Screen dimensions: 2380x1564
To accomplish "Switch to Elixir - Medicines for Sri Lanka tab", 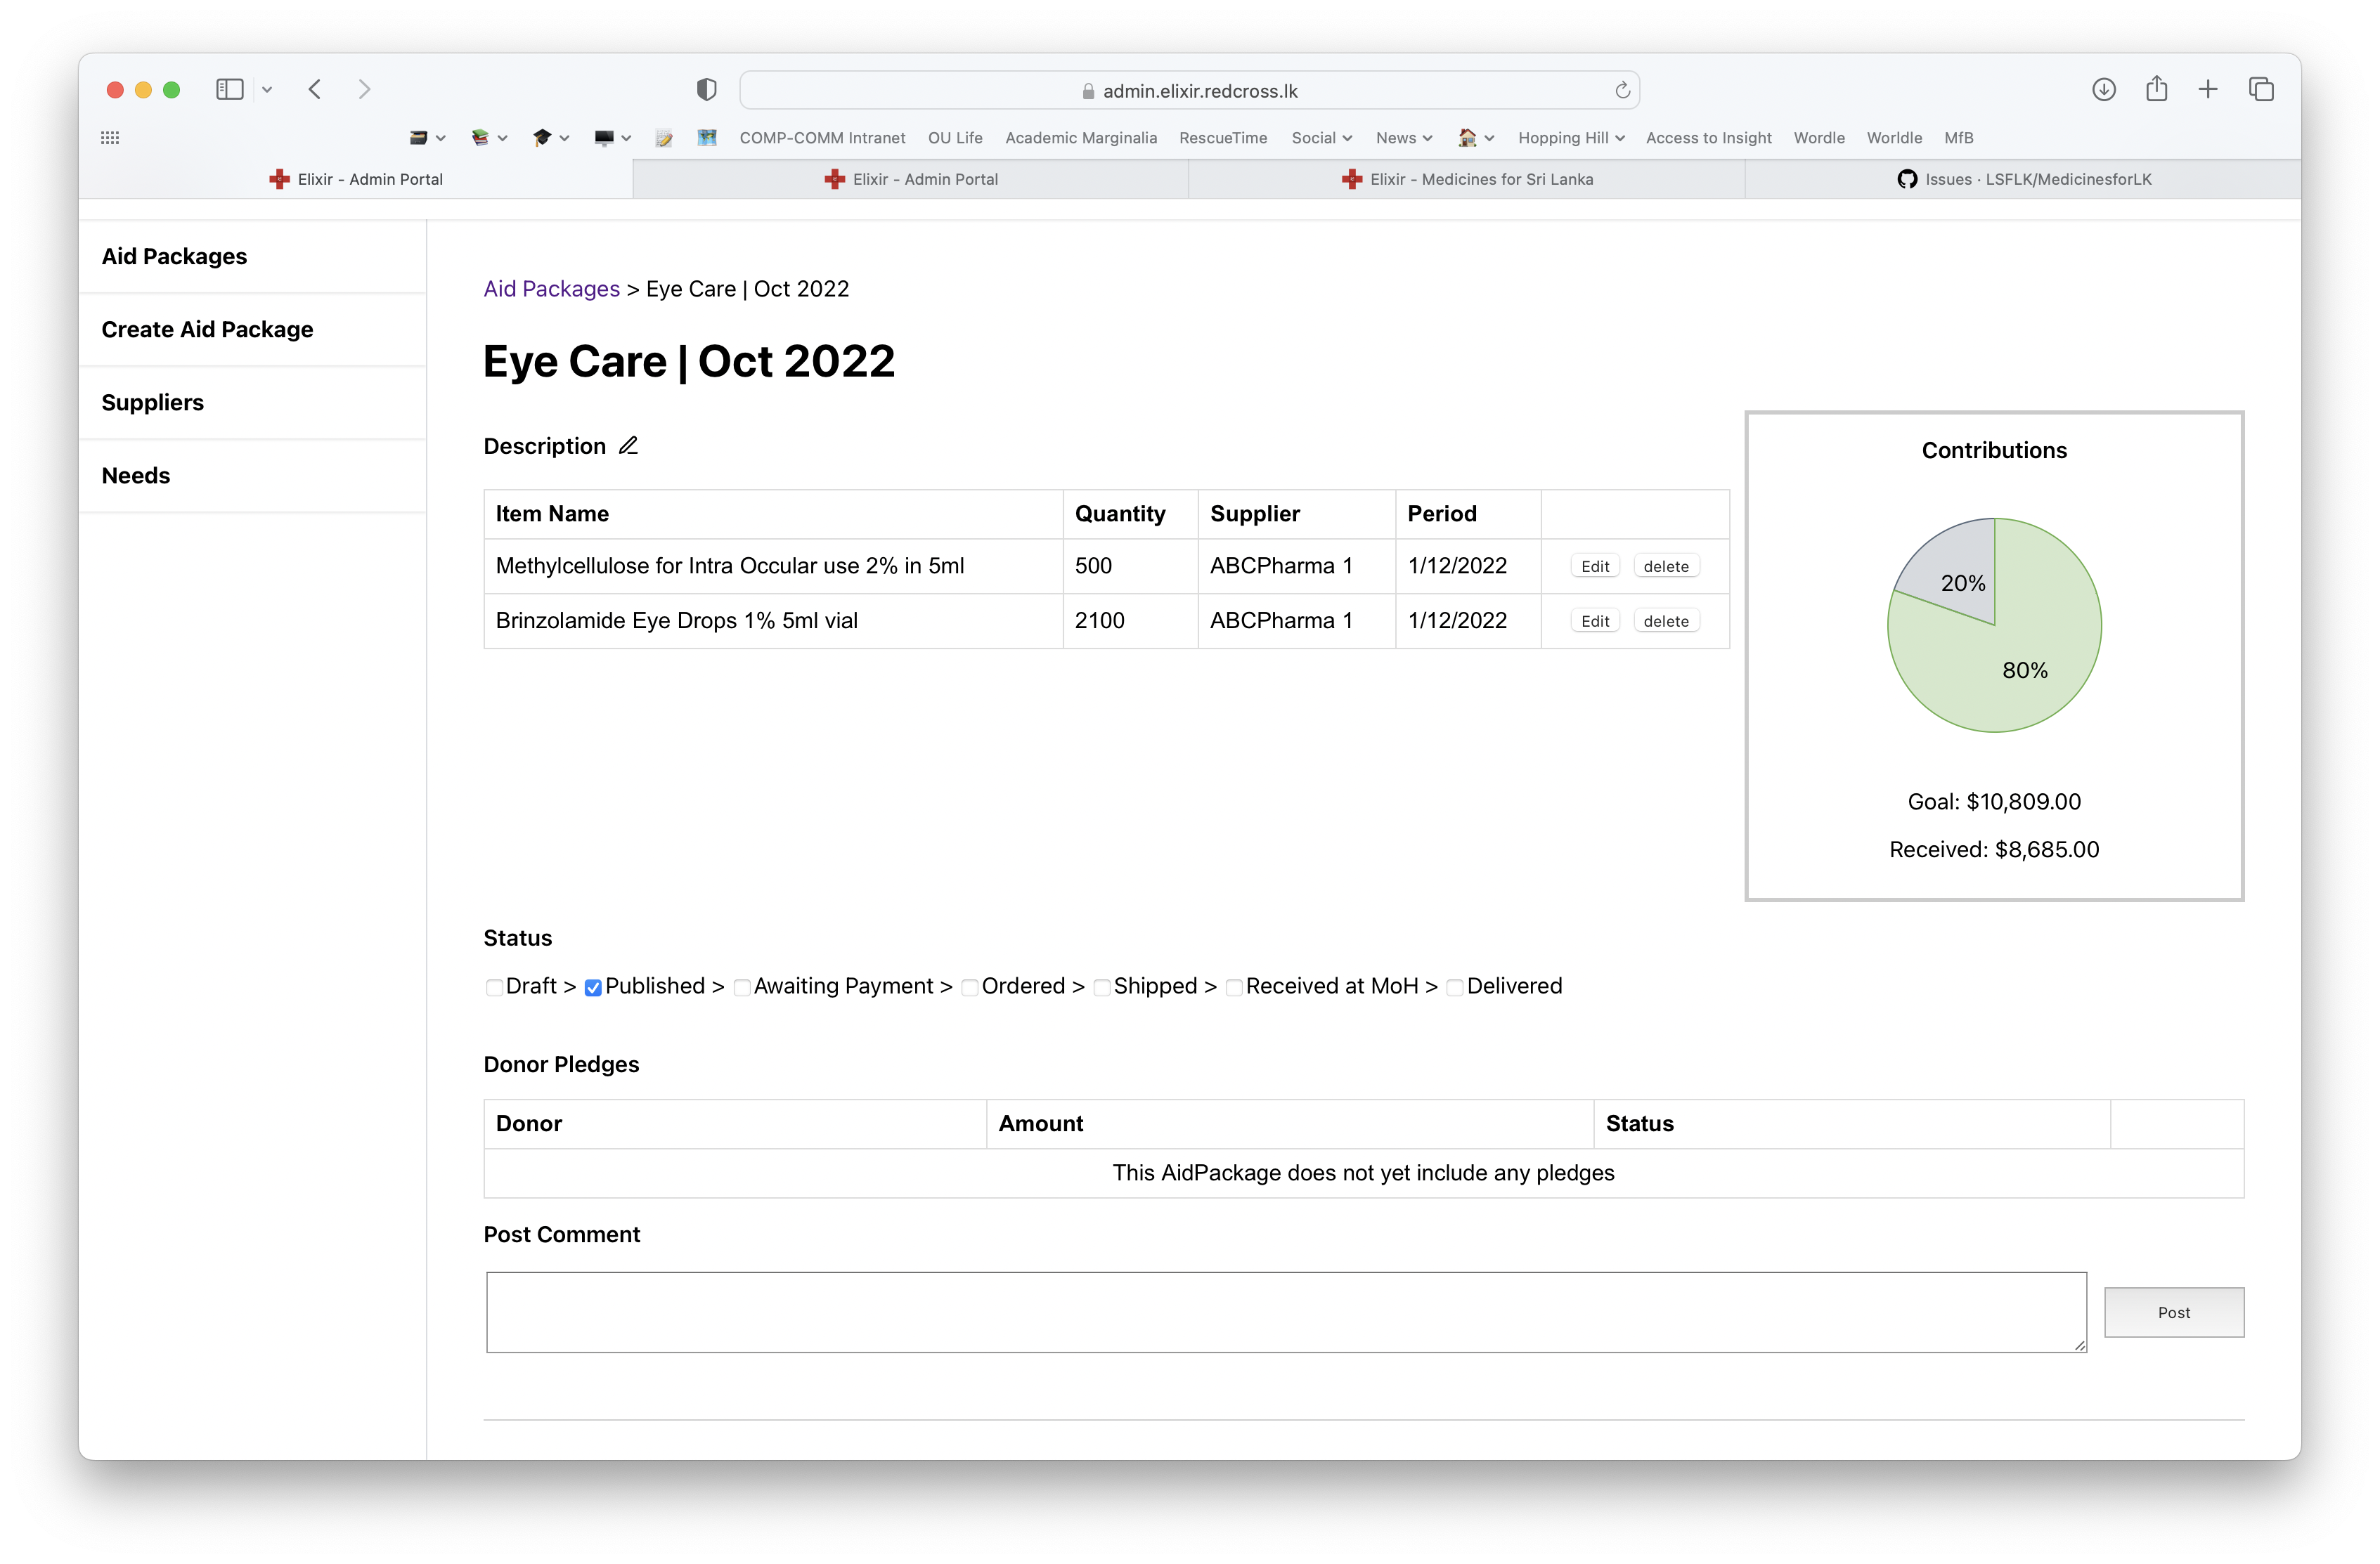I will 1467,180.
